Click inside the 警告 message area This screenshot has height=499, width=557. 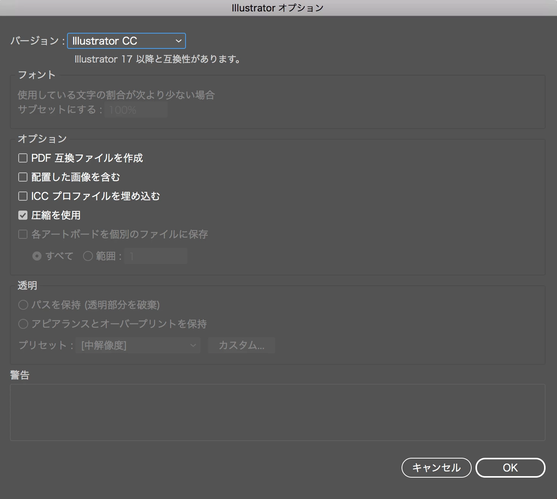coord(278,412)
